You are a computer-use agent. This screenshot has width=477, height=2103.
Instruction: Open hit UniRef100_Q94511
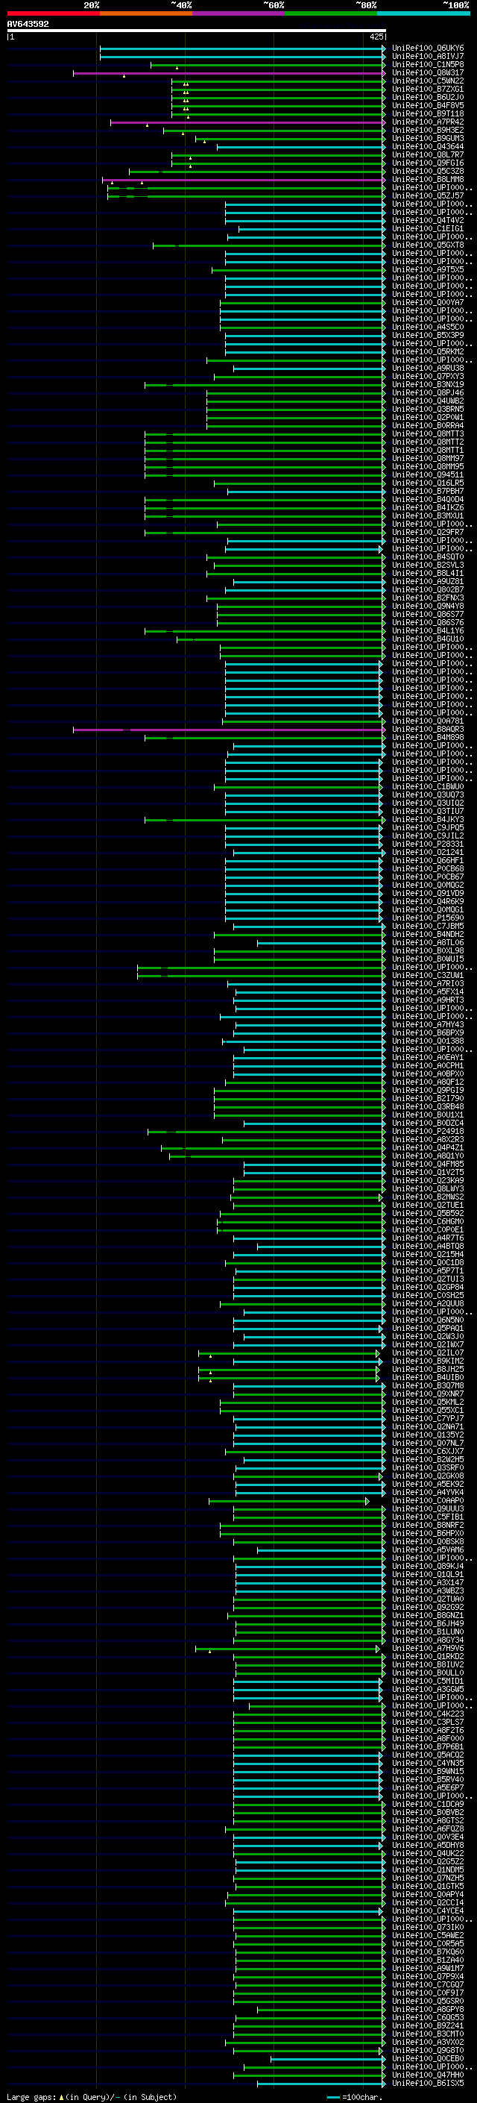pyautogui.click(x=428, y=474)
